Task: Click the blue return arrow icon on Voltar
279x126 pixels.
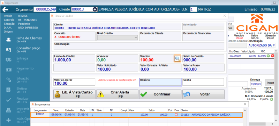Action: [187, 94]
